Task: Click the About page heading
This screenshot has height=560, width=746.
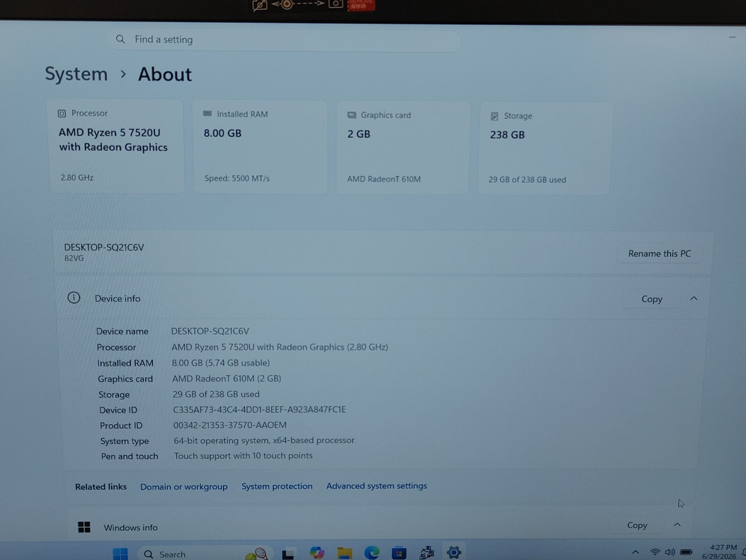Action: coord(165,75)
